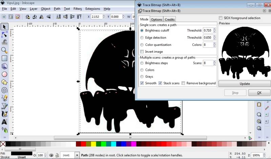Click Zoom to fit drawing icon

pos(259,121)
